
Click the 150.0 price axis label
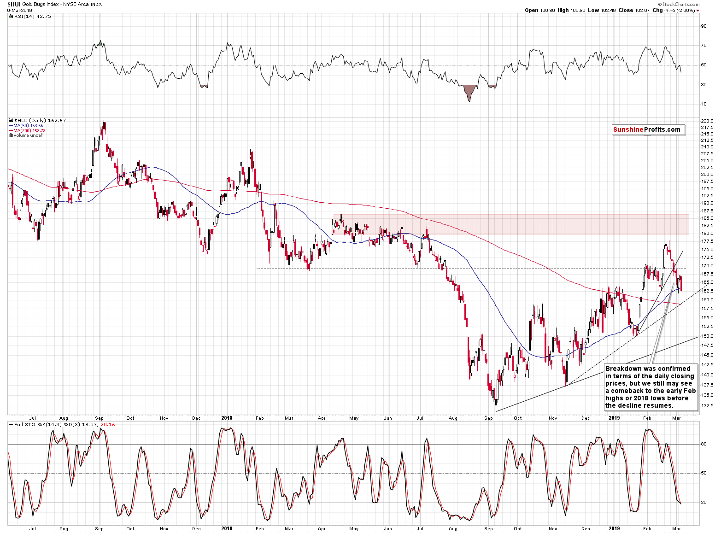707,336
